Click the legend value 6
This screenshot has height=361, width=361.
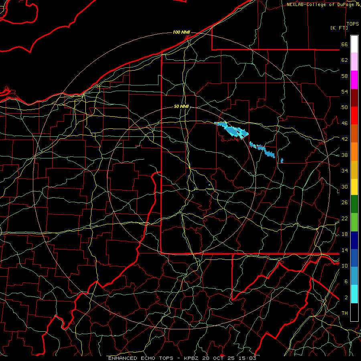coord(346,281)
